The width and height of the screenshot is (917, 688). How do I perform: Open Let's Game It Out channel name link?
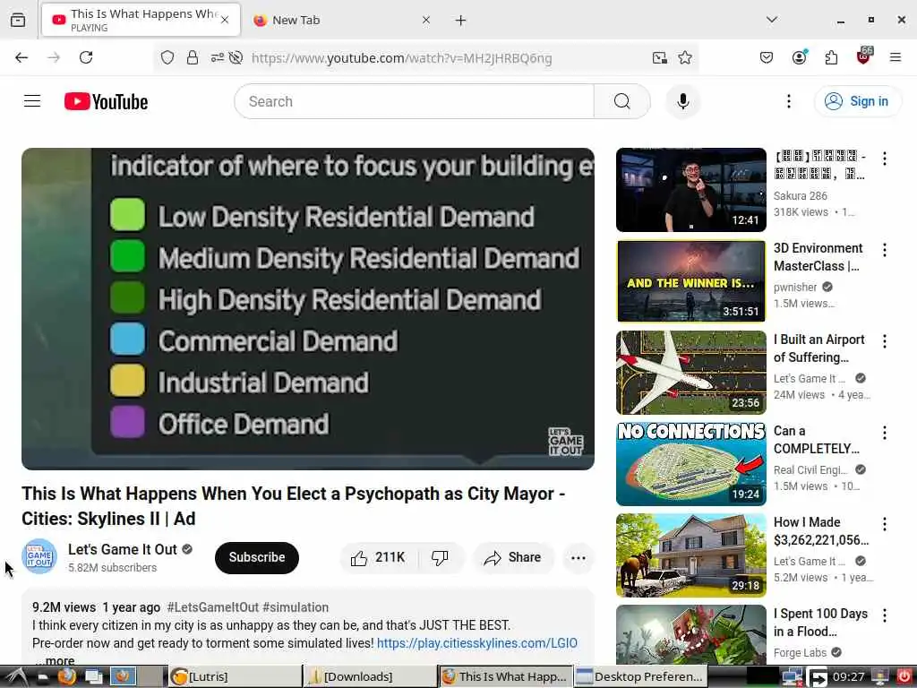pyautogui.click(x=122, y=549)
